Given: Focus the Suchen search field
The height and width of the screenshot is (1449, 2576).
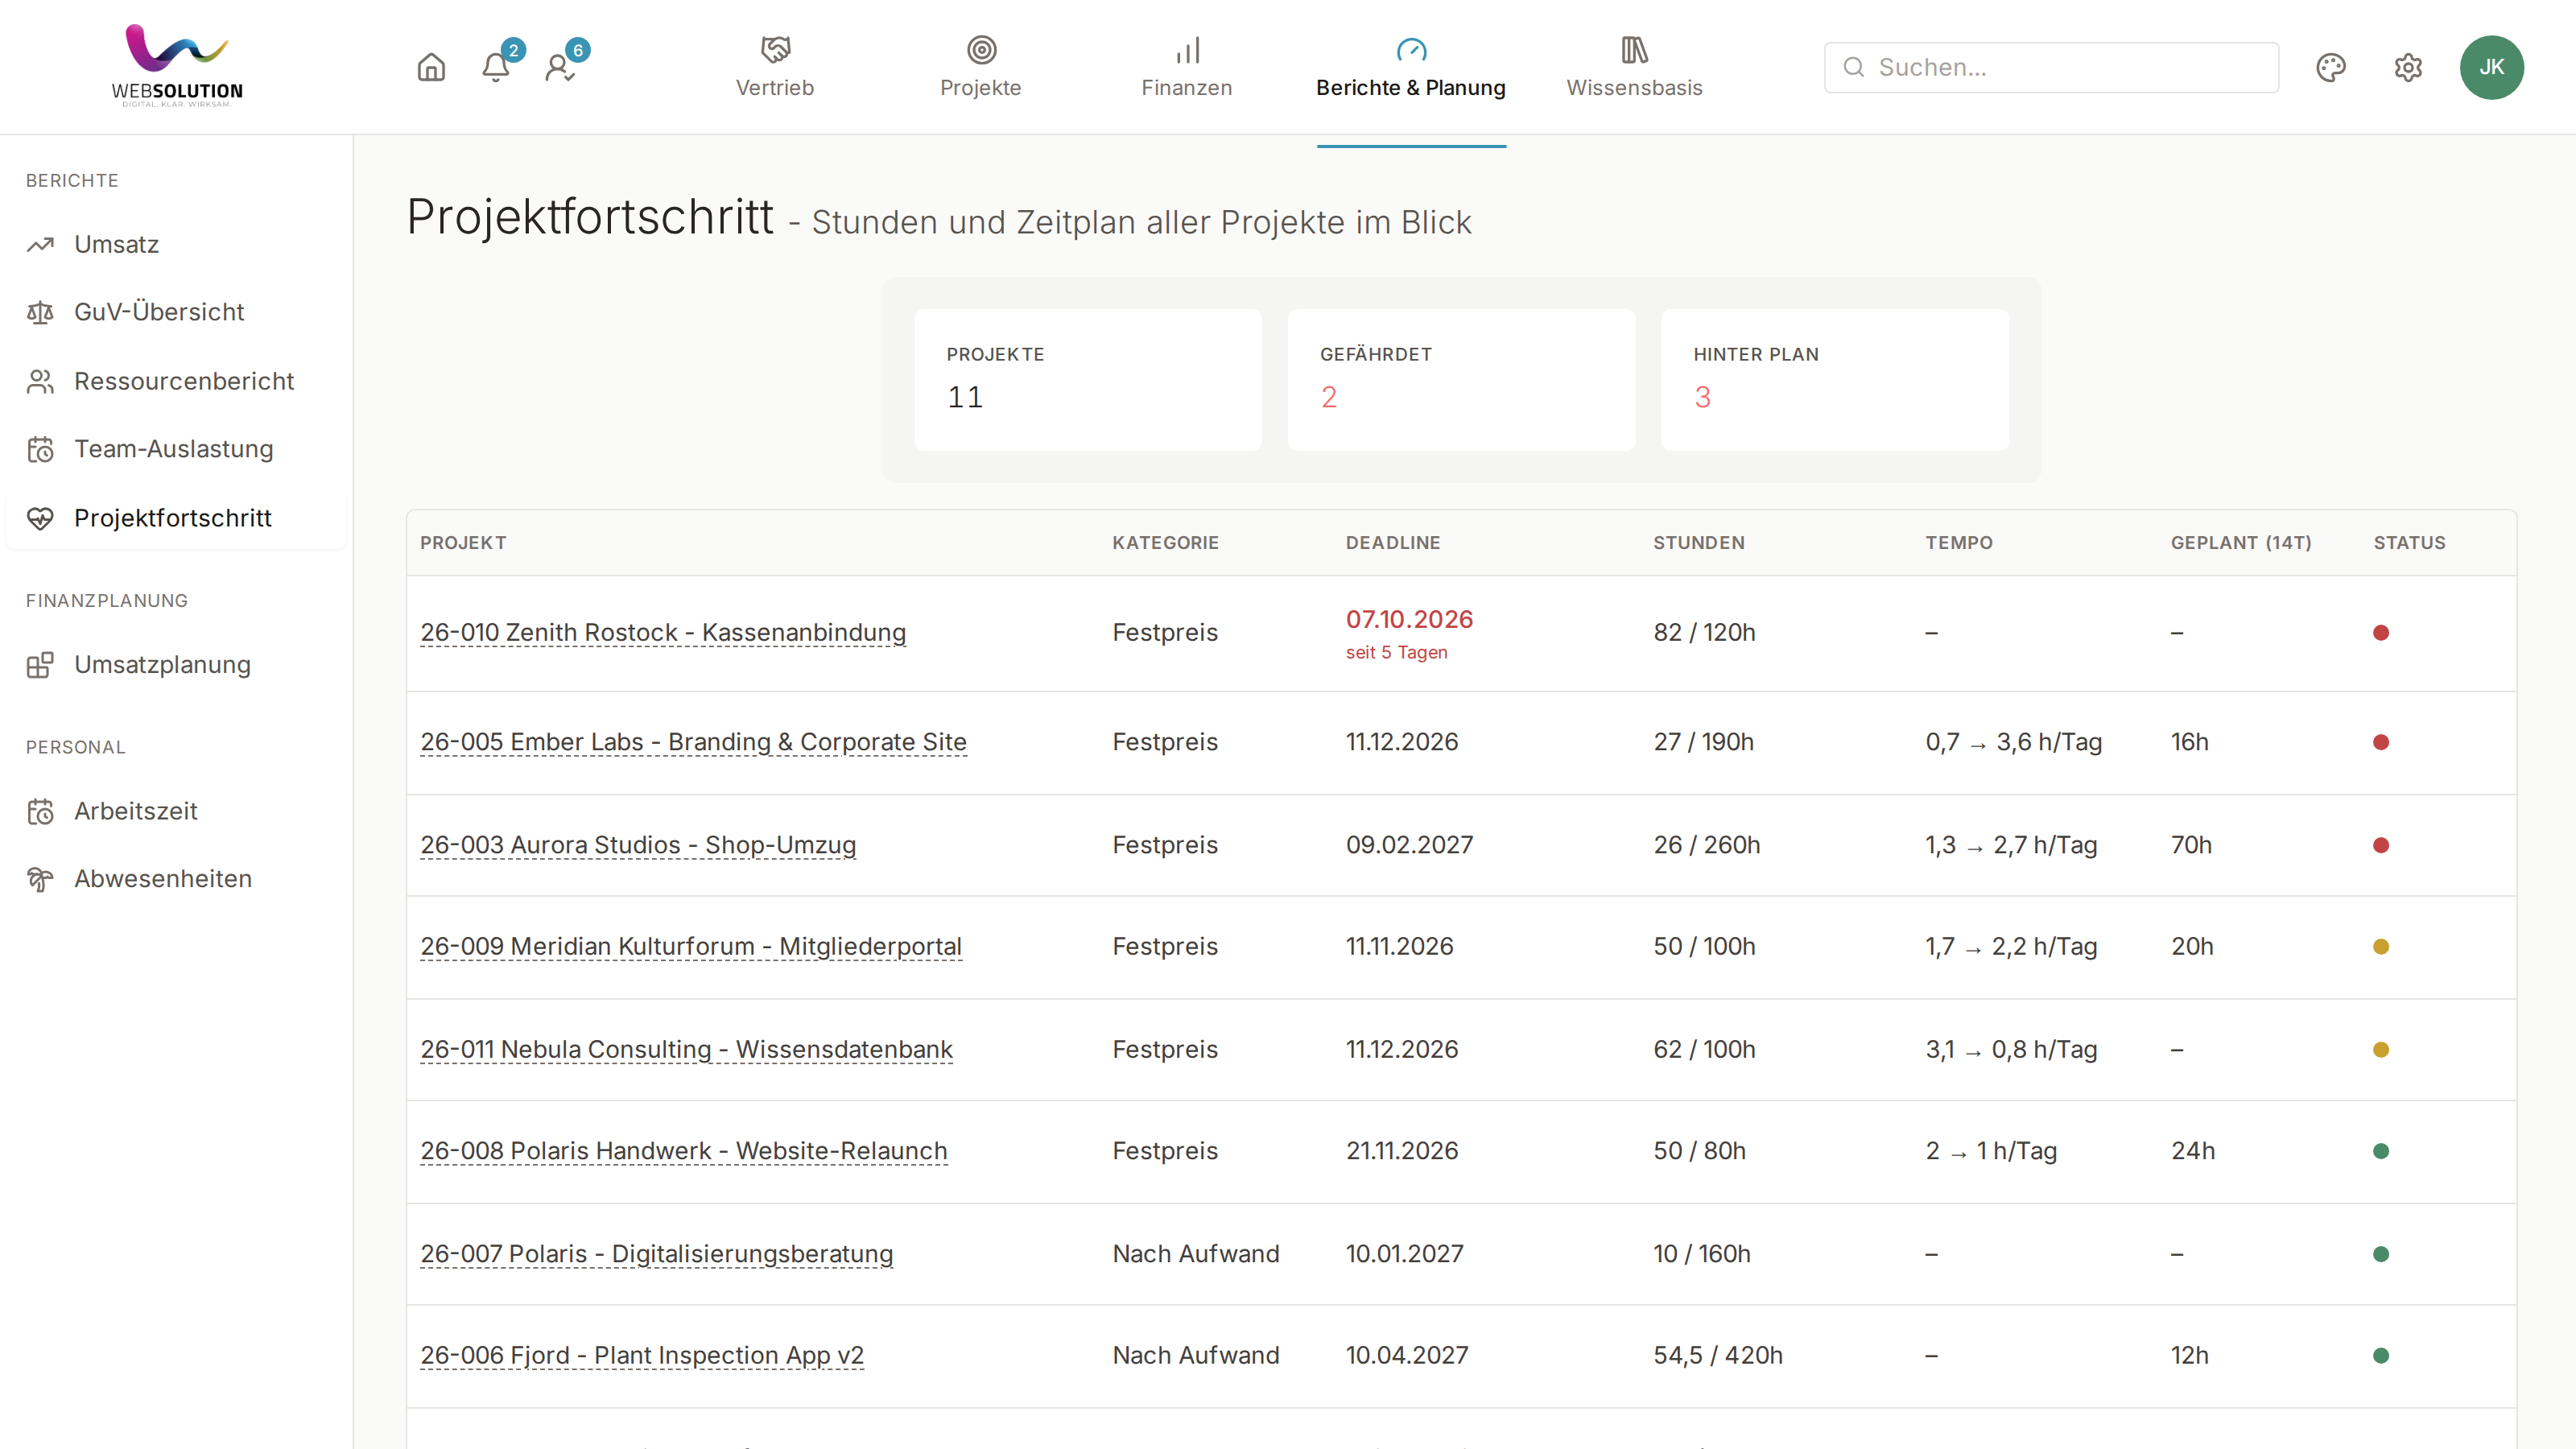Looking at the screenshot, I should click(x=2051, y=67).
